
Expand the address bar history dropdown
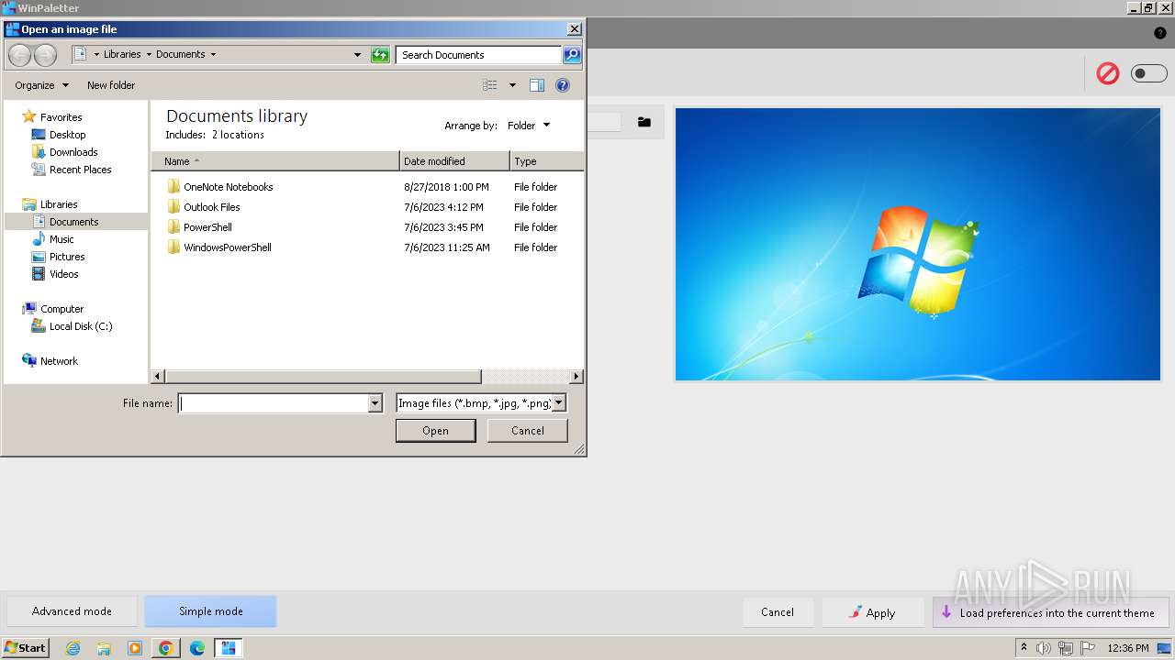pyautogui.click(x=358, y=55)
